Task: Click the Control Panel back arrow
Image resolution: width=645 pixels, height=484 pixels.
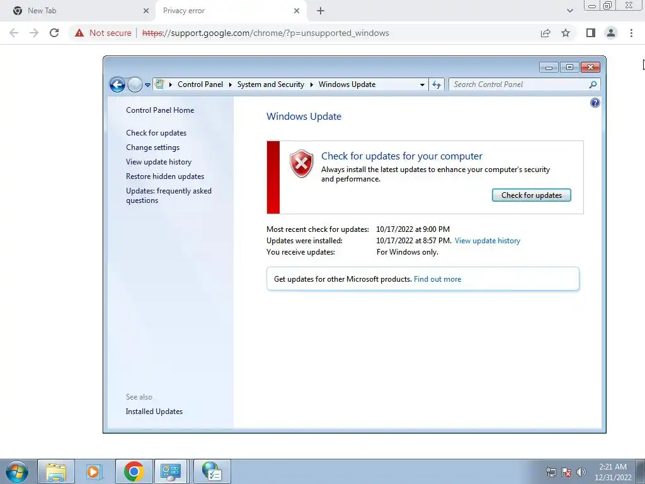Action: [x=117, y=85]
